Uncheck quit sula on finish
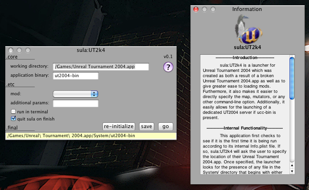The width and height of the screenshot is (309, 190). 13,119
